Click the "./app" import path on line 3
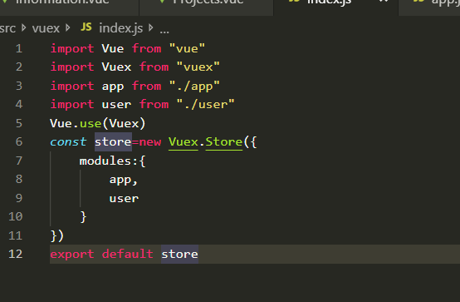The height and width of the screenshot is (302, 460). coord(194,87)
